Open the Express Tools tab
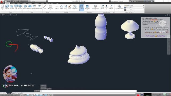Image resolution: width=171 pixels, height=96 pixels. pyautogui.click(x=50, y=3)
